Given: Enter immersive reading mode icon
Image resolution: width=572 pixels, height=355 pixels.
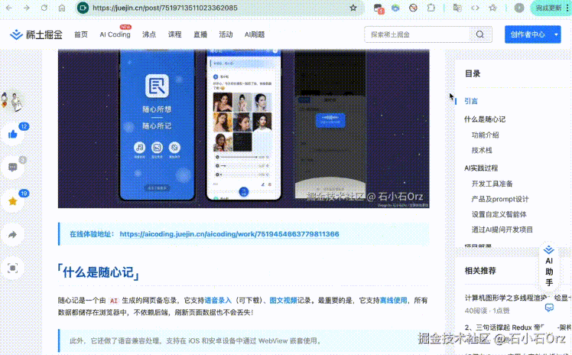Looking at the screenshot, I should click(13, 269).
